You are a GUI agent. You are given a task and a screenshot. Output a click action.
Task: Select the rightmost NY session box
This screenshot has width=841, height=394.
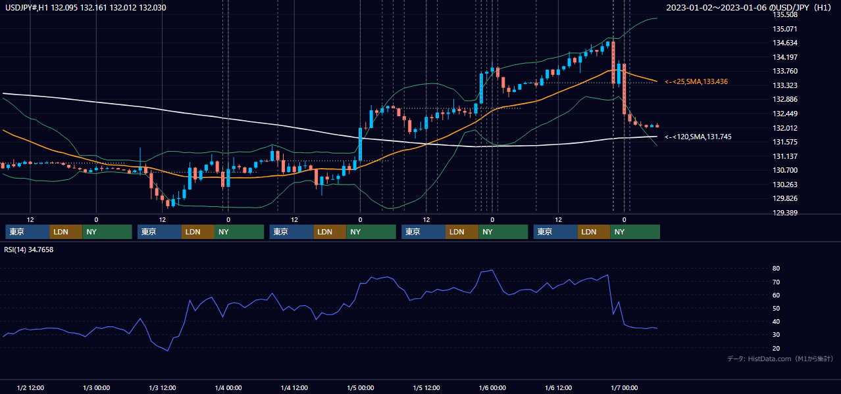pos(636,232)
